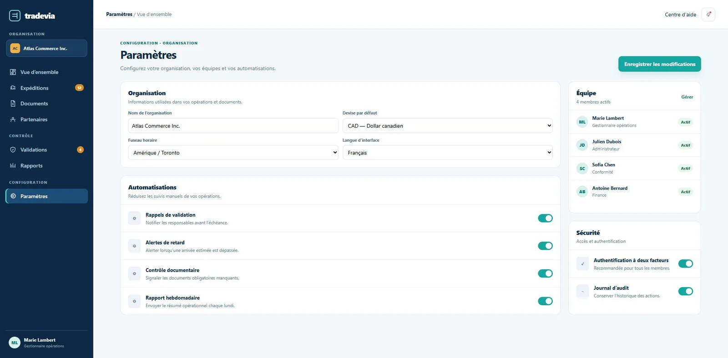Click the Partenaires sidebar icon
Screen dimensions: 728x358
pyautogui.click(x=13, y=119)
